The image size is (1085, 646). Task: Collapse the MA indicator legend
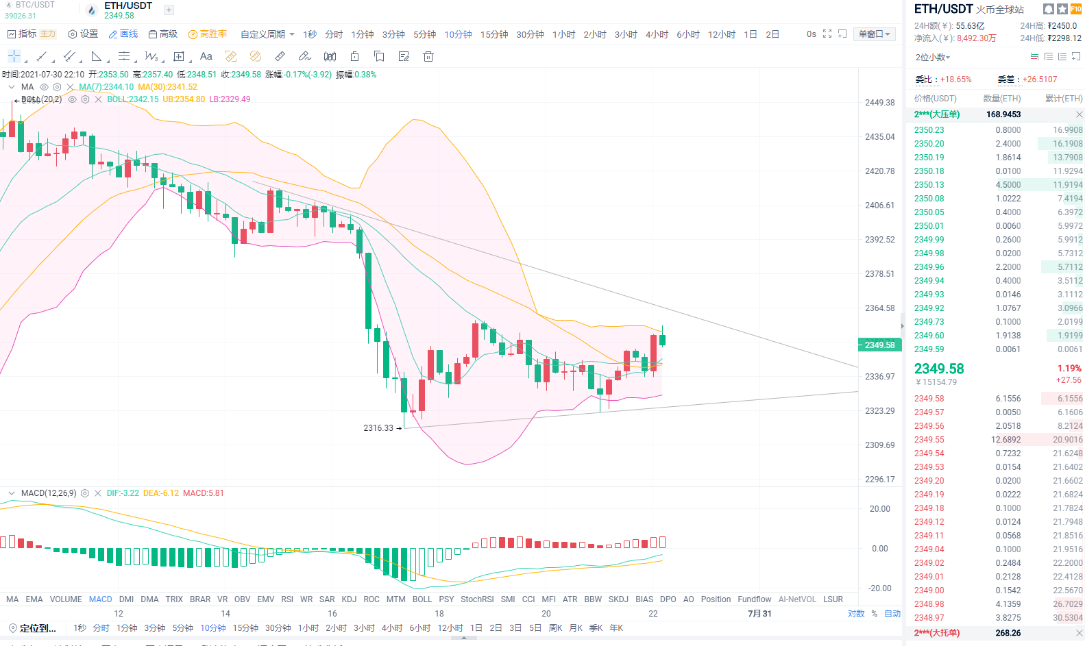(x=11, y=87)
